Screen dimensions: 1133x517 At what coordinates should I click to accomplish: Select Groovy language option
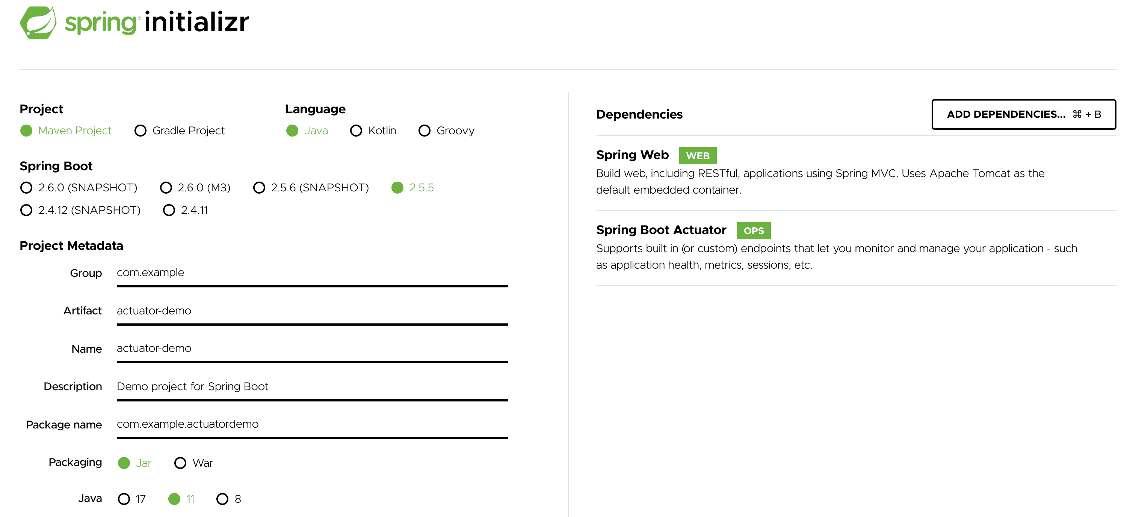[424, 131]
